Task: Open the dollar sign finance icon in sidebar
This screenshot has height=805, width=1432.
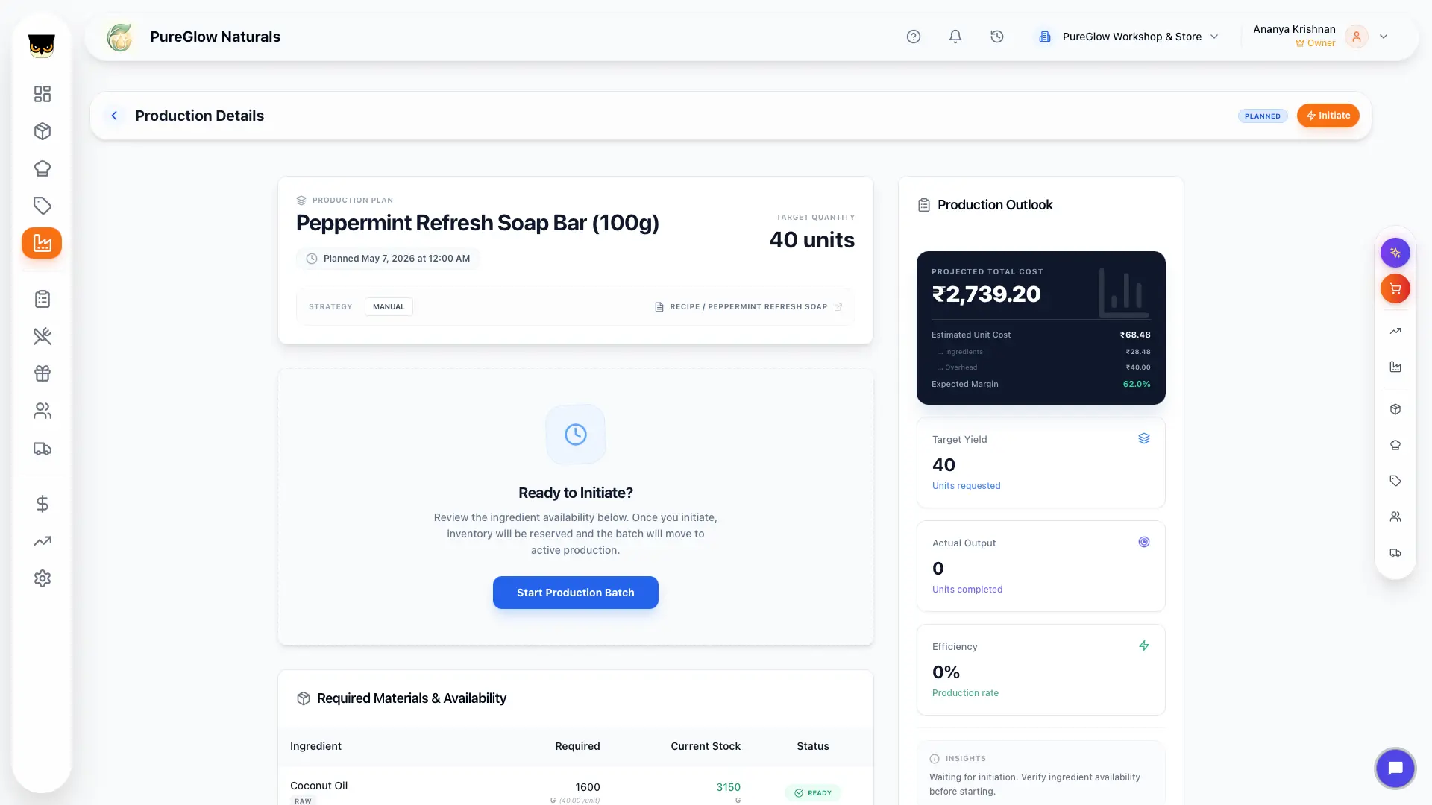Action: (x=43, y=504)
